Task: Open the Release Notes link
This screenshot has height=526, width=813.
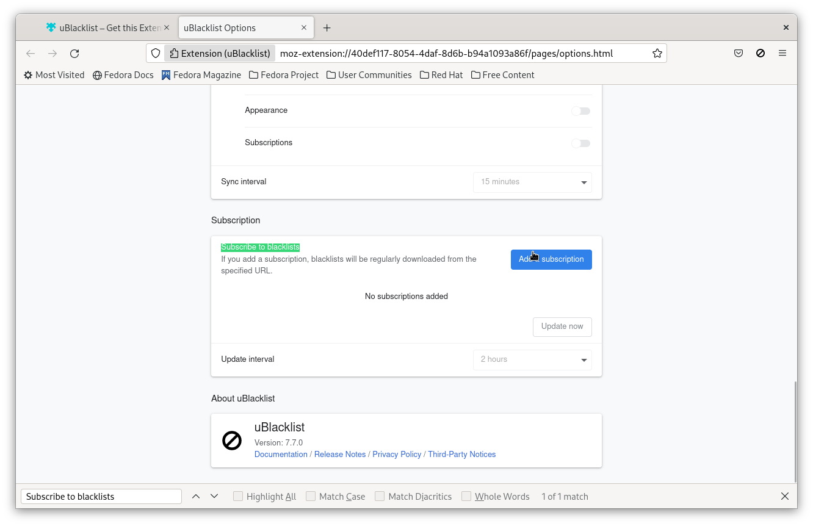Action: [340, 455]
